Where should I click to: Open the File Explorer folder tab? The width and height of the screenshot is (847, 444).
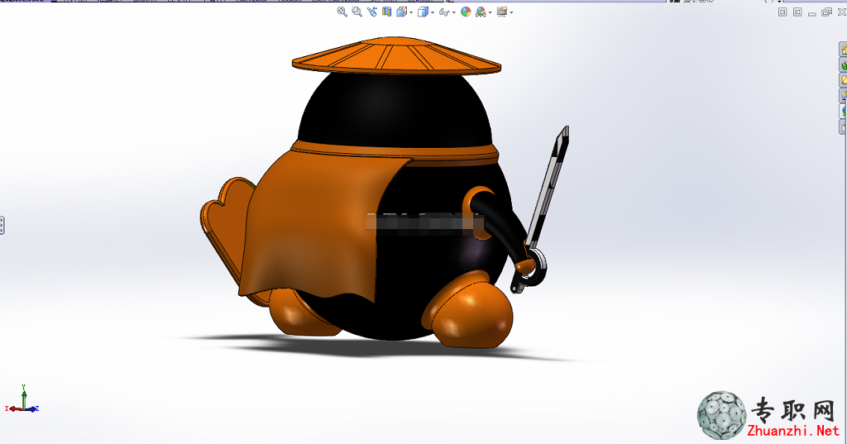click(x=843, y=80)
